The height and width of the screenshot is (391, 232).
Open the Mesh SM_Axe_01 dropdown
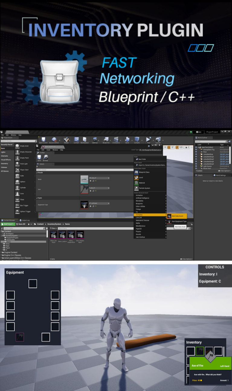pos(99,178)
